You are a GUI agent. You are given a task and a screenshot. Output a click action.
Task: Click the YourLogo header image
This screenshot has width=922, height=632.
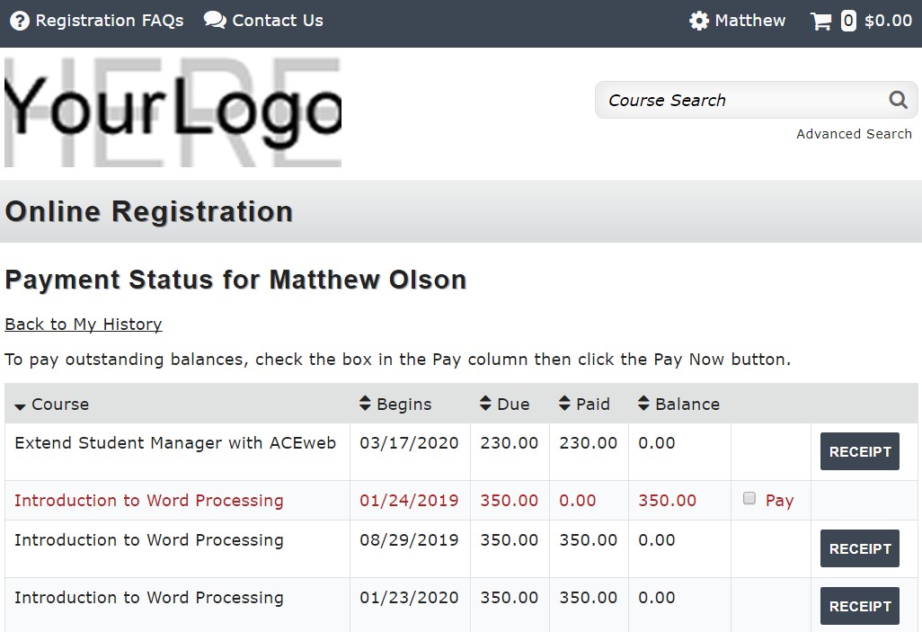pos(173,112)
